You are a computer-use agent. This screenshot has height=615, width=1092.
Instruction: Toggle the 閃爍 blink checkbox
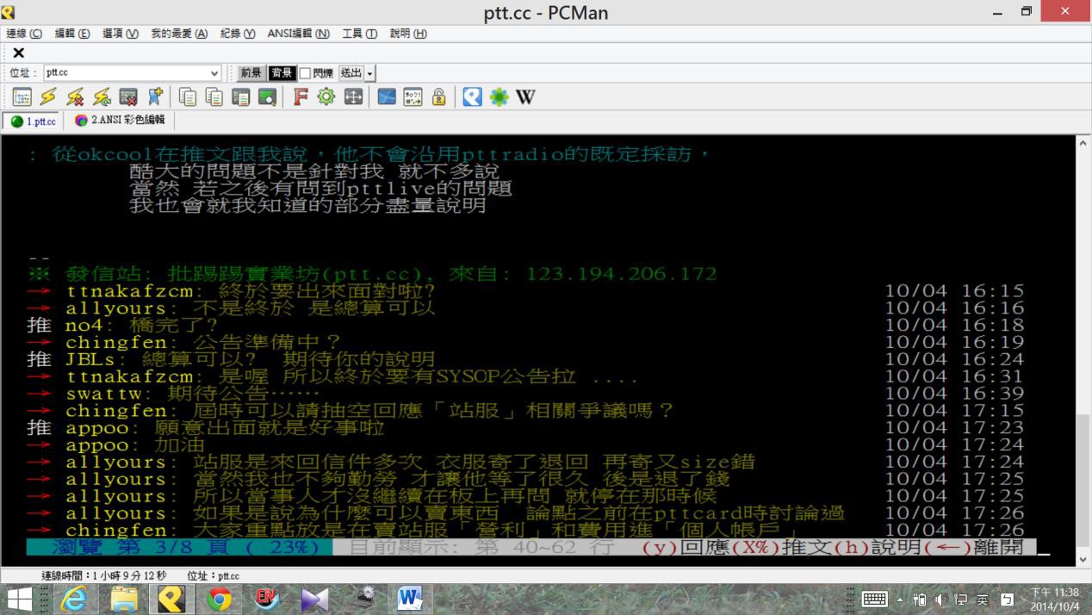305,73
